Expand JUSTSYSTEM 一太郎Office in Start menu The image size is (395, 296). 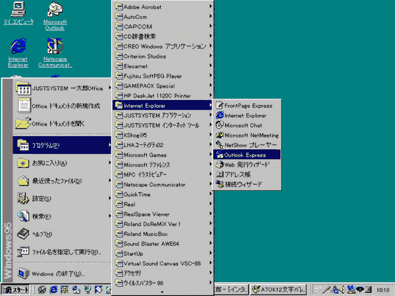(x=62, y=88)
